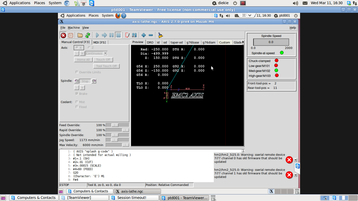Screen dimensions: 358x201
Task: Start spindle counterclockwise icon button
Action: point(76,81)
